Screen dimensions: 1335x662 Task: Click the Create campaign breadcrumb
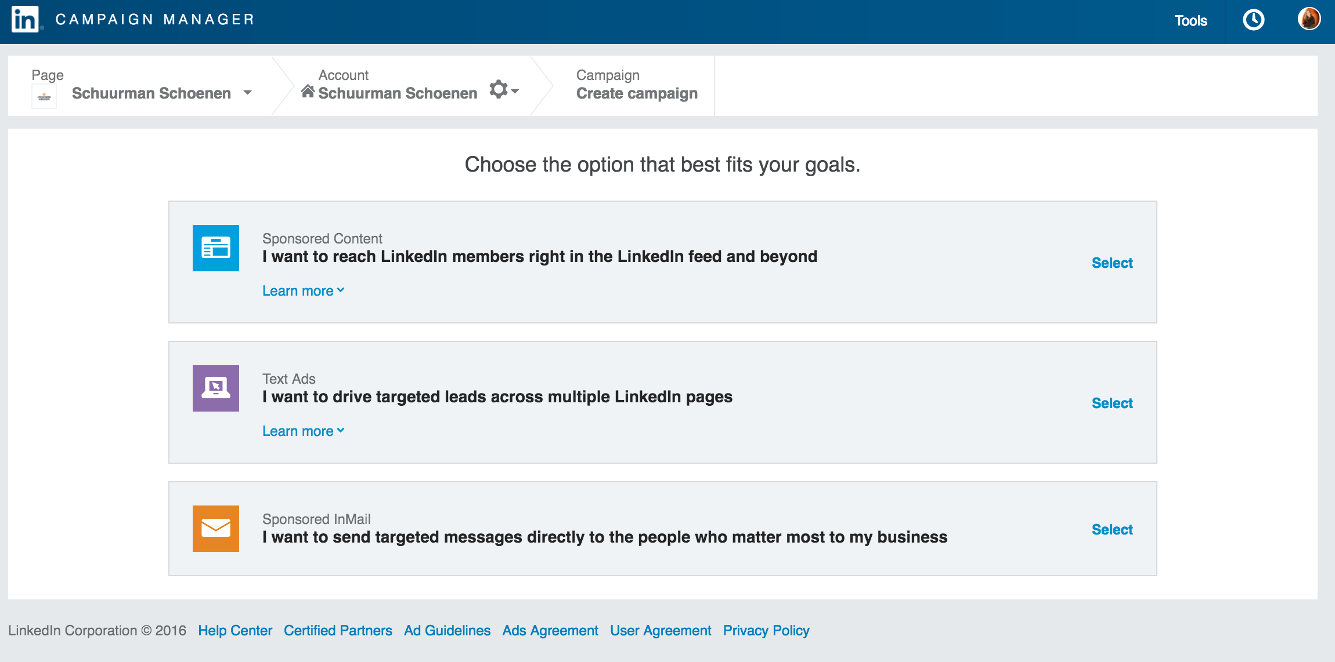(637, 93)
